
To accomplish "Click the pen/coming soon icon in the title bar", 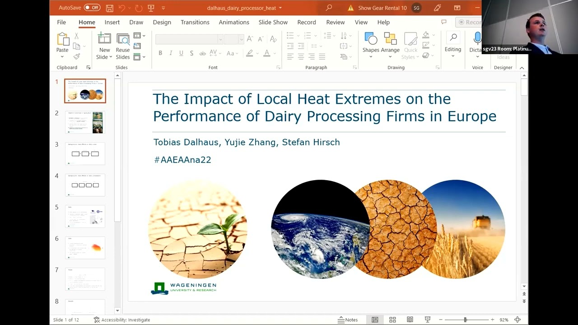I will click(x=437, y=8).
